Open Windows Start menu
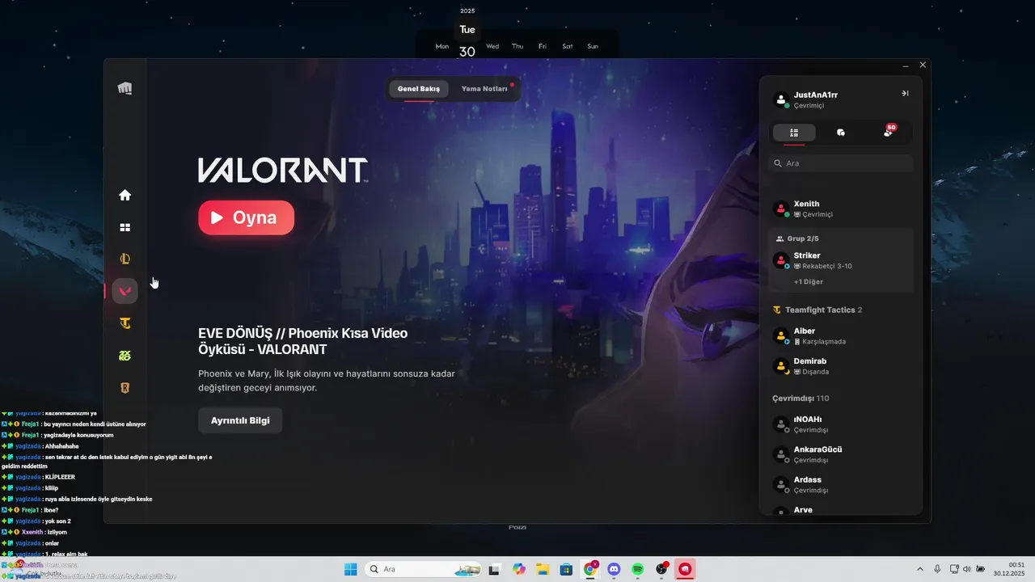1035x582 pixels. 351,569
